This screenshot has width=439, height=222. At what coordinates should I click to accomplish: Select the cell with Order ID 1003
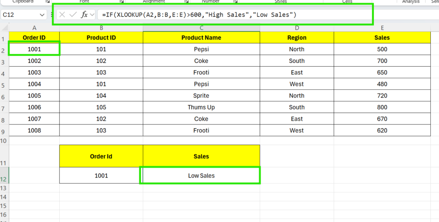(34, 72)
